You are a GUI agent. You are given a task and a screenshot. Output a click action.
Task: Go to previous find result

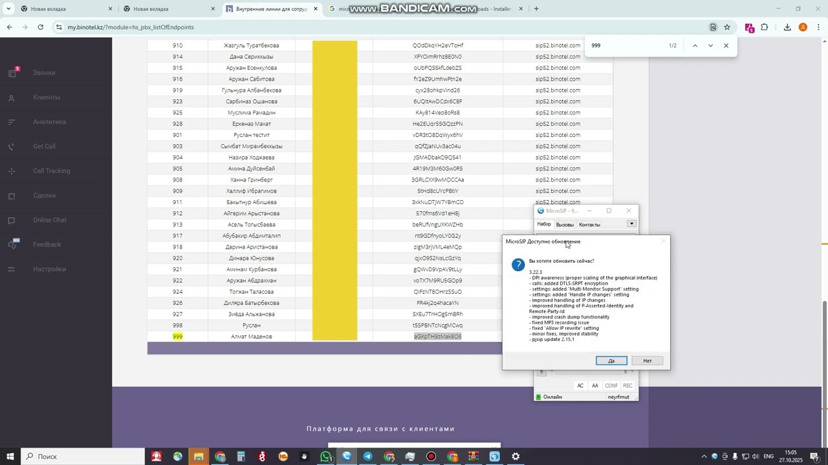point(695,46)
